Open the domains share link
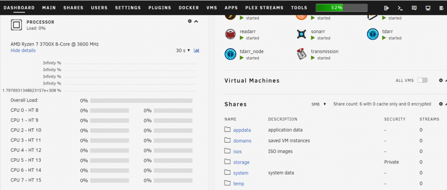This screenshot has width=447, height=190. click(x=242, y=141)
